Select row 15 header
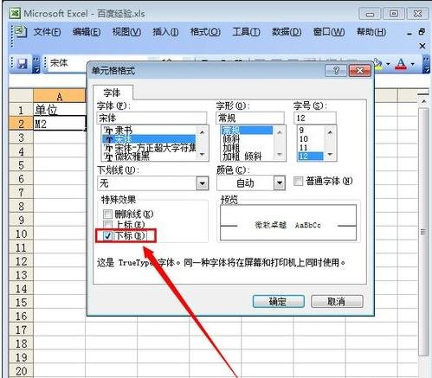This screenshot has height=378, width=432. click(21, 302)
